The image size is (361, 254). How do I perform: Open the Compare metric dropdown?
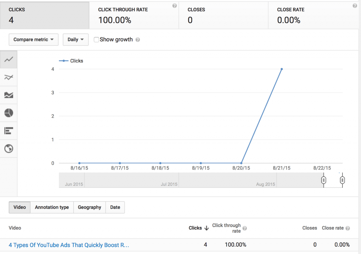(x=33, y=40)
